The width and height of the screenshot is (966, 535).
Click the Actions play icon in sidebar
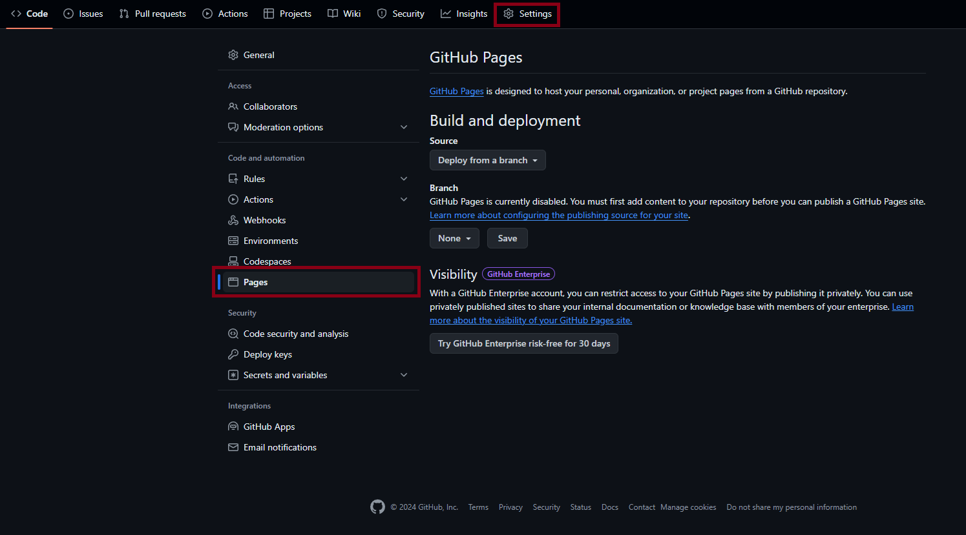(233, 199)
